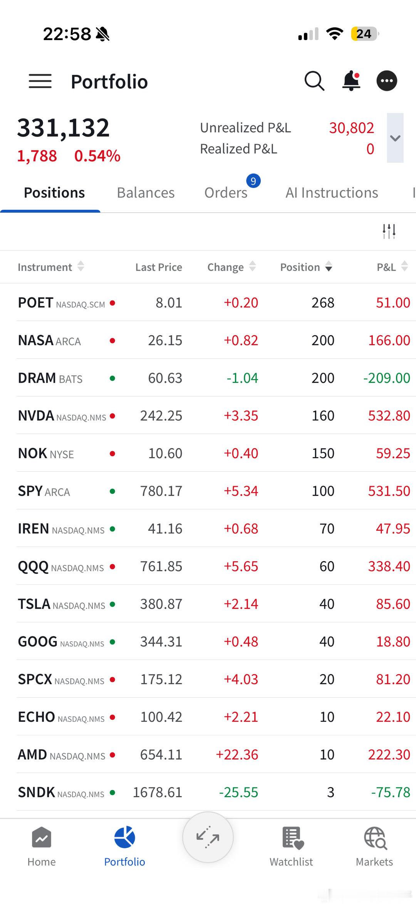Open the more options ellipsis button
Viewport: 416px width, 906px height.
(387, 81)
